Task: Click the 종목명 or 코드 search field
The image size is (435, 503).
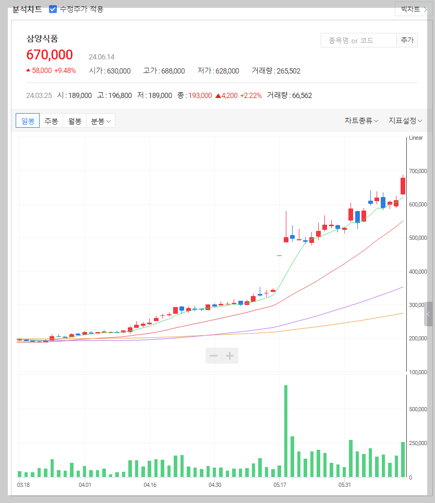Action: [359, 41]
